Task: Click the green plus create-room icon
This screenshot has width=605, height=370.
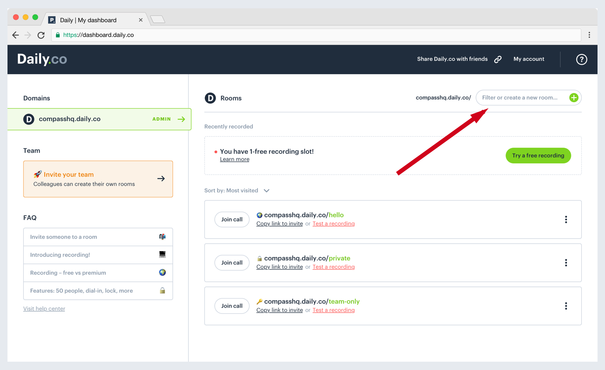Action: pos(574,98)
